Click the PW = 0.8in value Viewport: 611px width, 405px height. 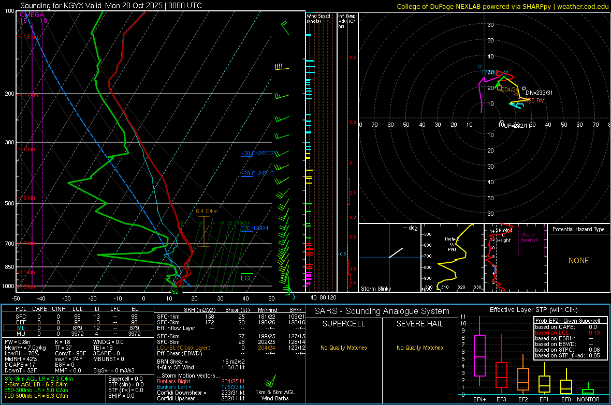pyautogui.click(x=18, y=342)
